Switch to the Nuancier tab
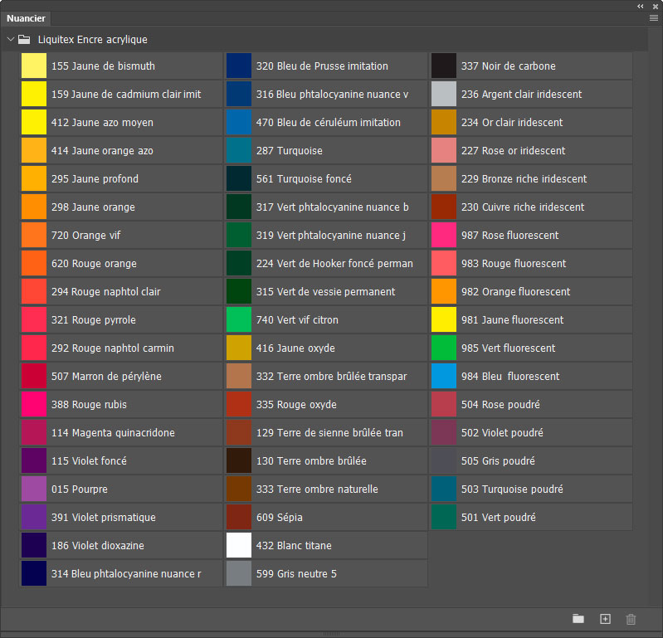This screenshot has width=663, height=638. (x=26, y=18)
